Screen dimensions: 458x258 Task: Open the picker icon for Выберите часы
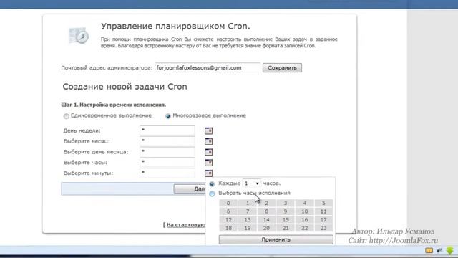[x=208, y=163]
